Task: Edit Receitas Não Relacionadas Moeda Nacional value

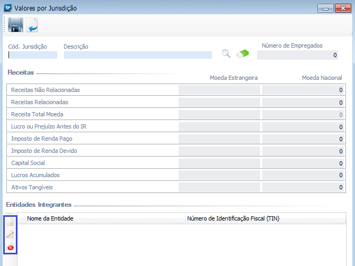Action: point(303,90)
